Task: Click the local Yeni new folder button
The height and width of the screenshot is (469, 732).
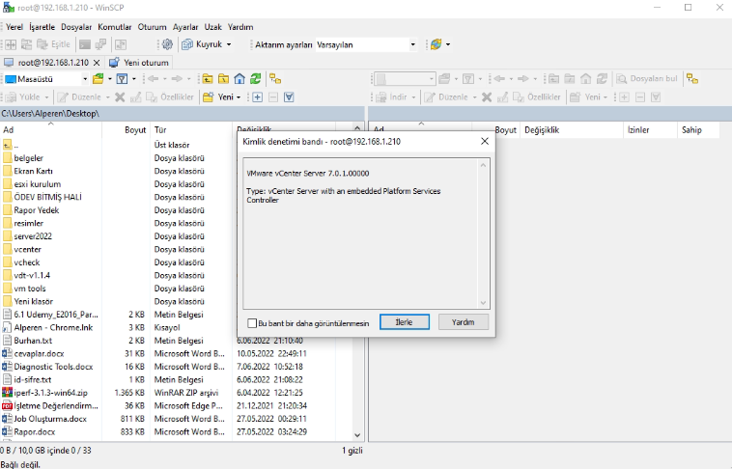Action: click(219, 97)
